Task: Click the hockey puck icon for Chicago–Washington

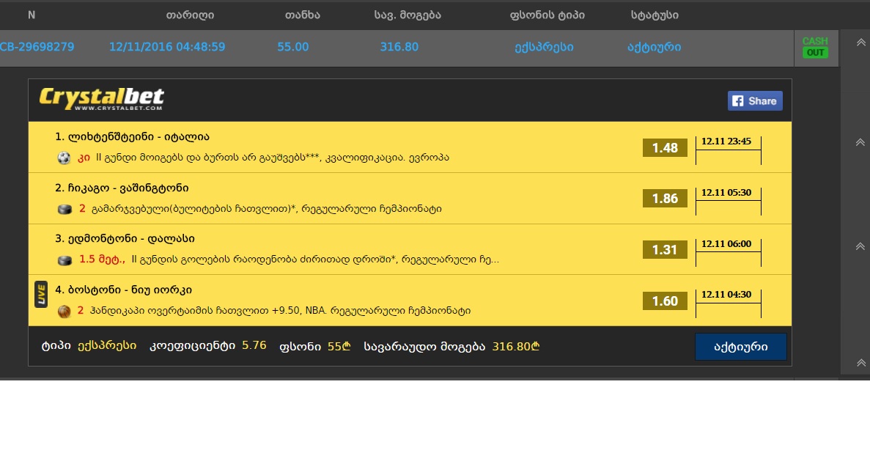Action: 65,209
